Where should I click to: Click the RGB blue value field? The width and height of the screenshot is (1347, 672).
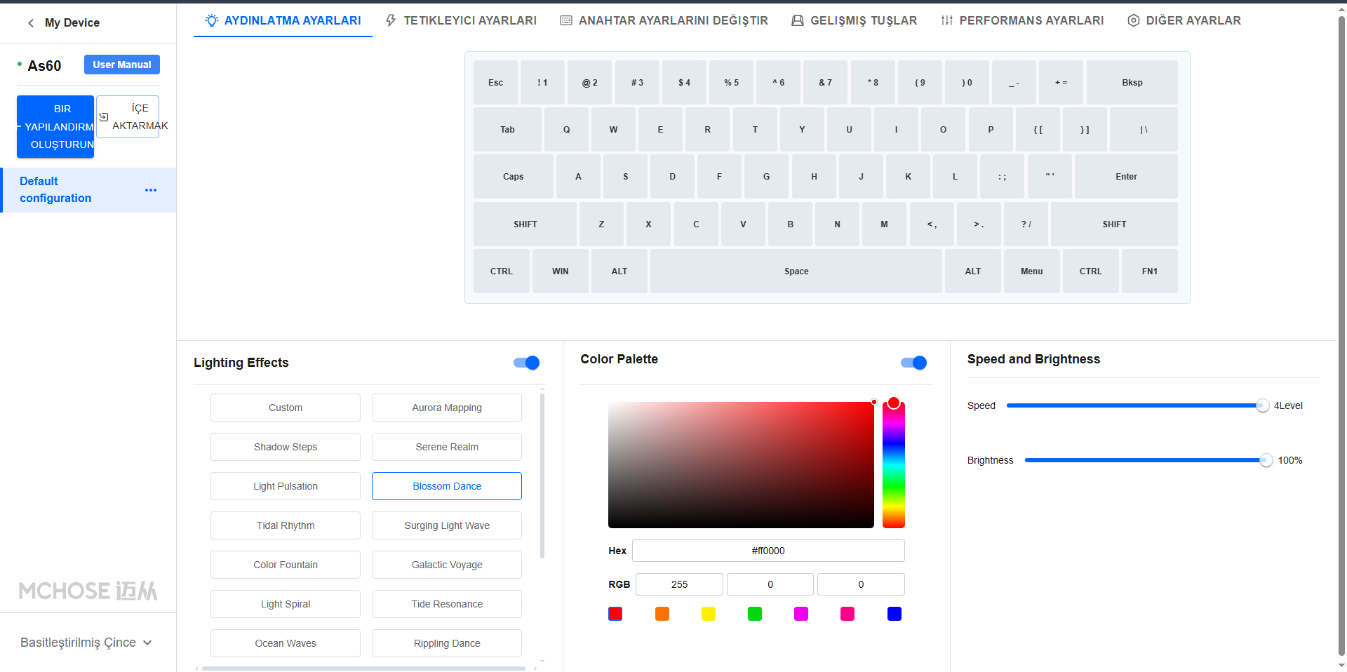(861, 584)
